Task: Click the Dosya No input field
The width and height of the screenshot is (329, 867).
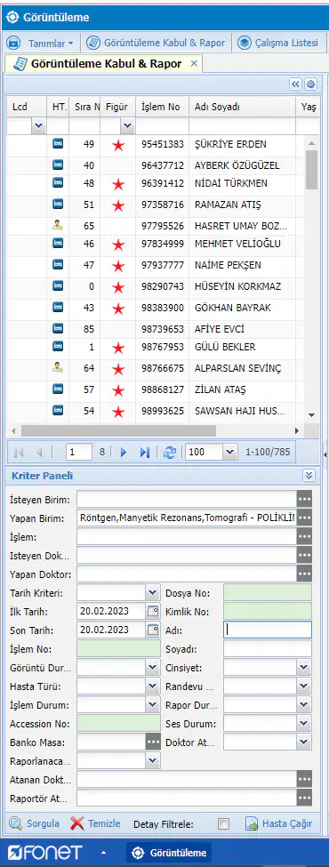Action: 268,593
